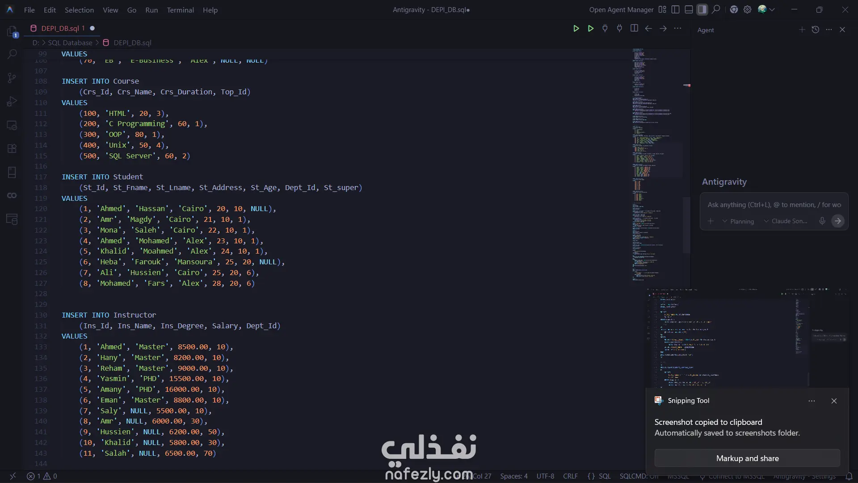Click the split editor icon
858x483 pixels.
pos(634,28)
